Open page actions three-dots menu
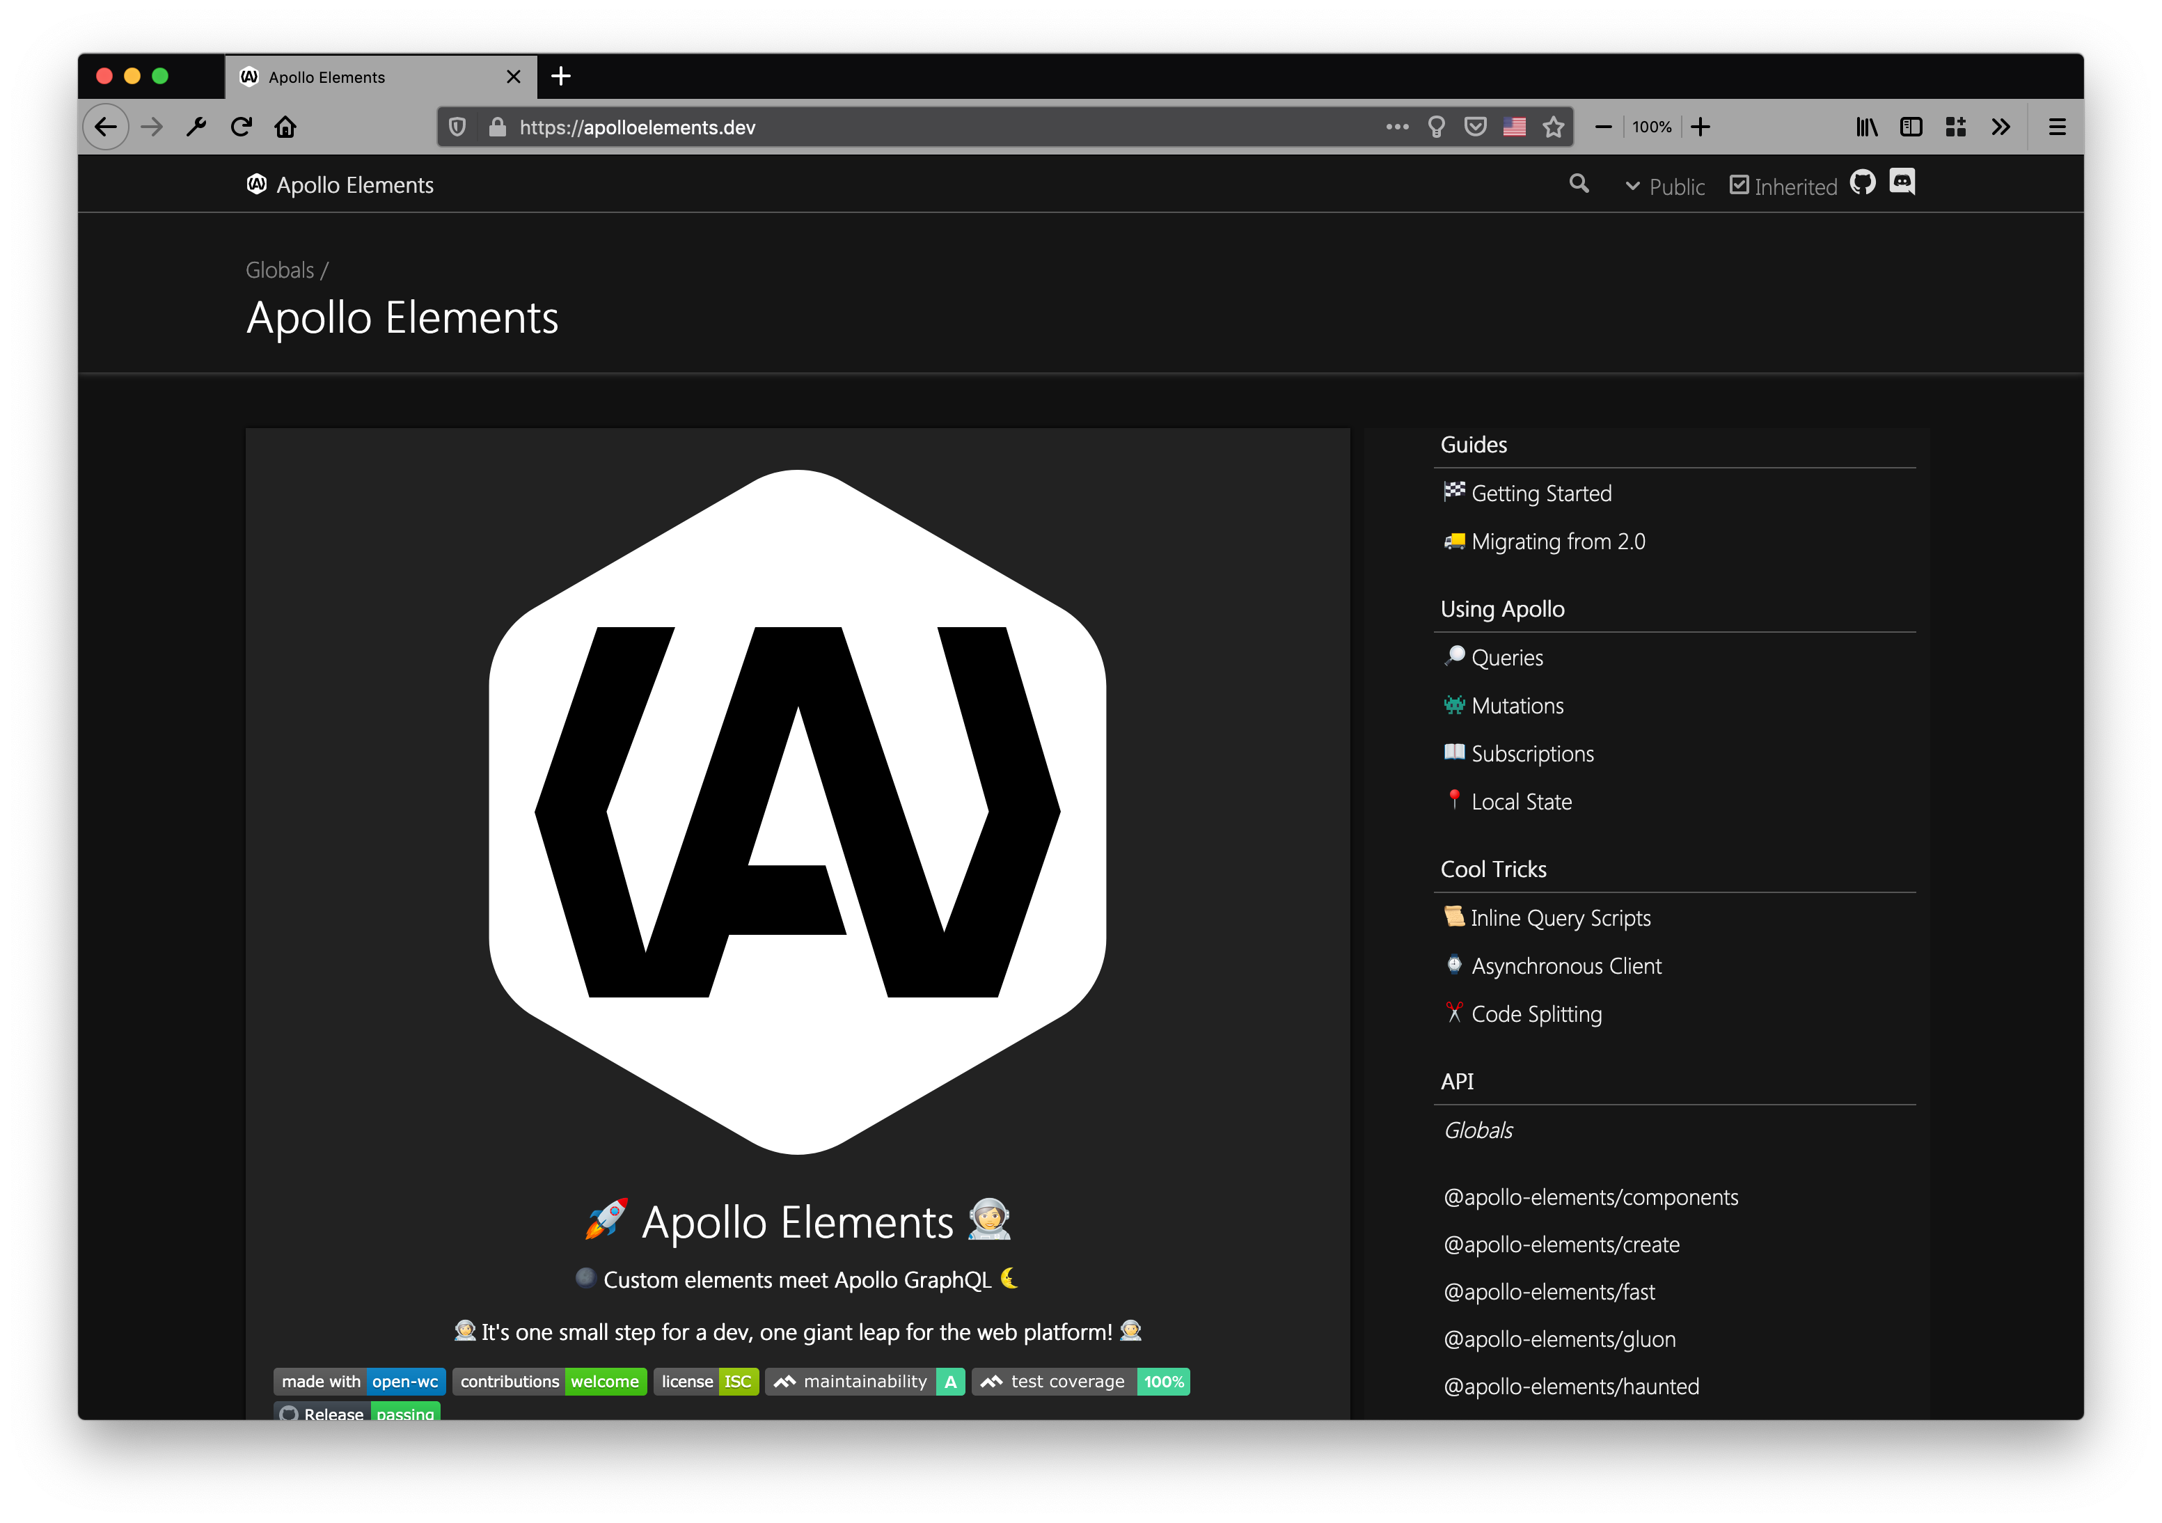This screenshot has height=1523, width=2162. 1398,127
